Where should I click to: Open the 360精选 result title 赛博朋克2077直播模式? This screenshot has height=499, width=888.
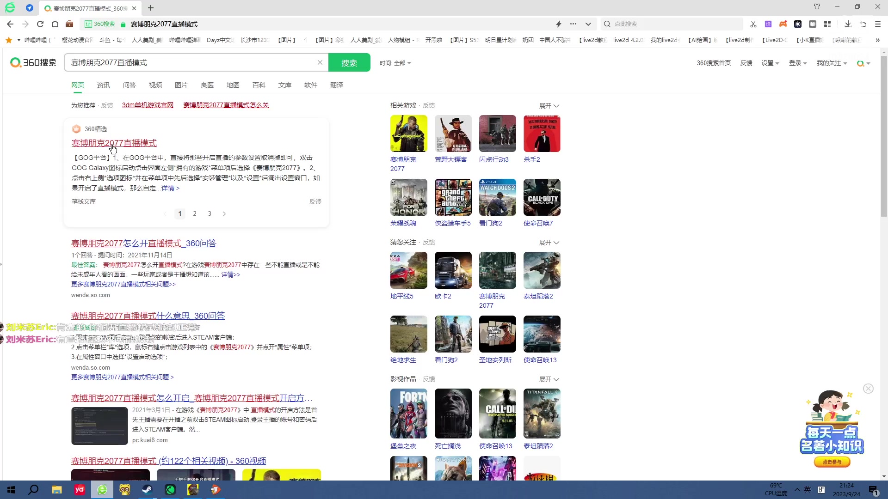click(x=114, y=143)
